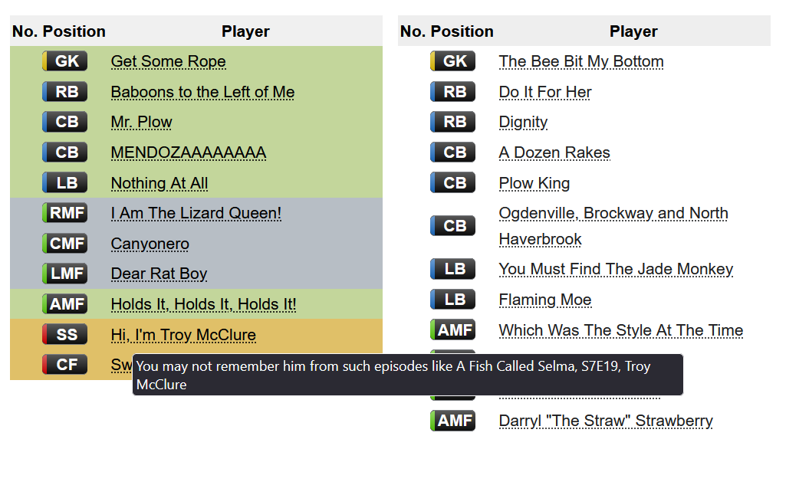Image resolution: width=809 pixels, height=495 pixels.
Task: Open the MENDOZAAAAAAAA player link
Action: point(188,152)
